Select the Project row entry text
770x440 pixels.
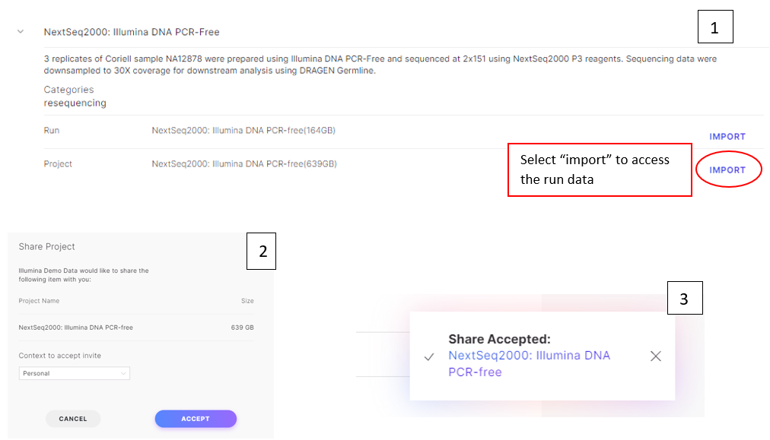click(x=244, y=164)
